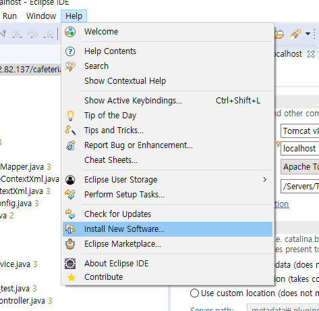Click the Apache Tomcat runtime combo box
Viewport: 319px width, 311px height.
click(x=300, y=167)
